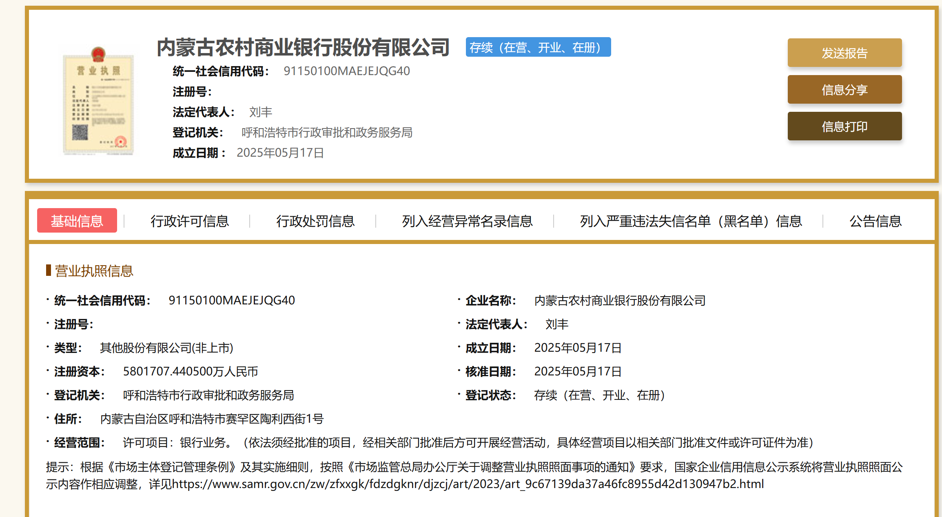Switch to the 公告信息 tab

pyautogui.click(x=875, y=221)
